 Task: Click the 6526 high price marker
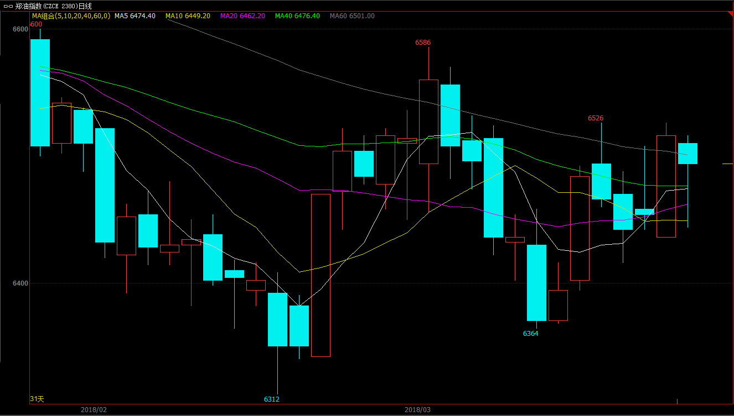pyautogui.click(x=596, y=118)
